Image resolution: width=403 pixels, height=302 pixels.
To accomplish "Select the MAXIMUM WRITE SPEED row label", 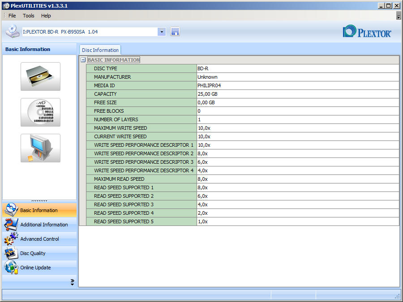I will (x=120, y=128).
